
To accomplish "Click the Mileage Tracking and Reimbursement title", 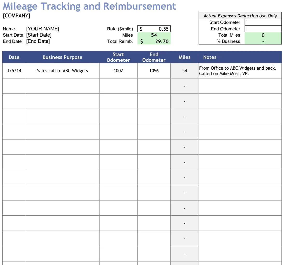I will (x=89, y=6).
